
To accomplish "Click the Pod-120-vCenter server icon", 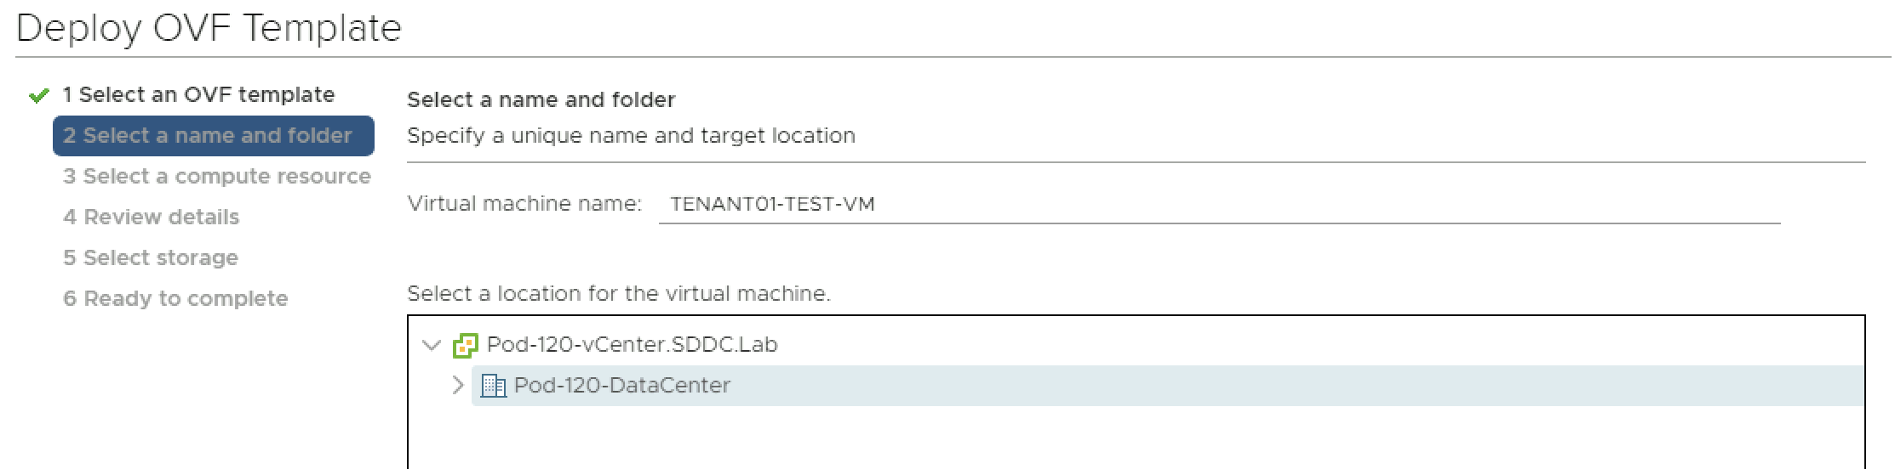I will pyautogui.click(x=465, y=345).
